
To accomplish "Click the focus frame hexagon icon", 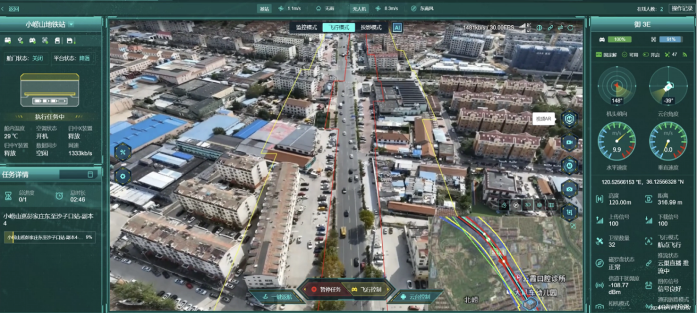I will point(570,211).
